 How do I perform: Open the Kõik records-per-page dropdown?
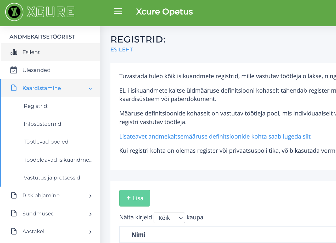pos(169,218)
